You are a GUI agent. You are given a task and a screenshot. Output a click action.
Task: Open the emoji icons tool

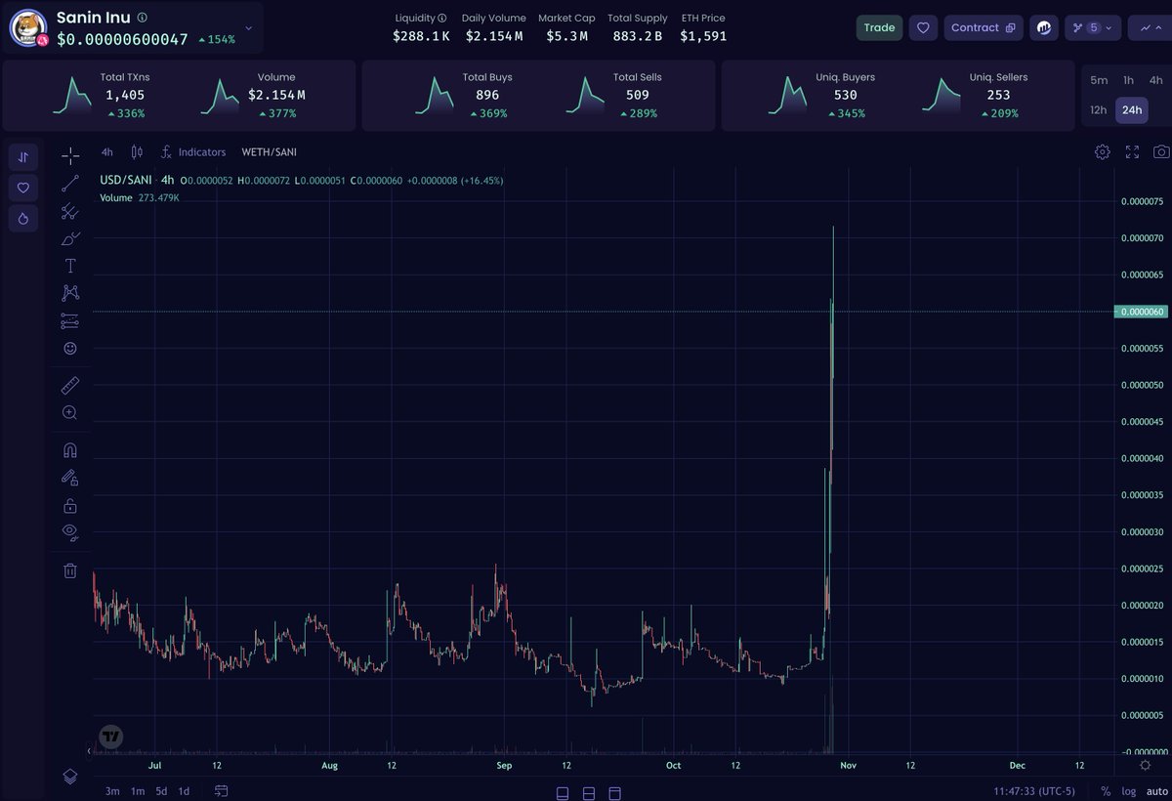tap(70, 348)
